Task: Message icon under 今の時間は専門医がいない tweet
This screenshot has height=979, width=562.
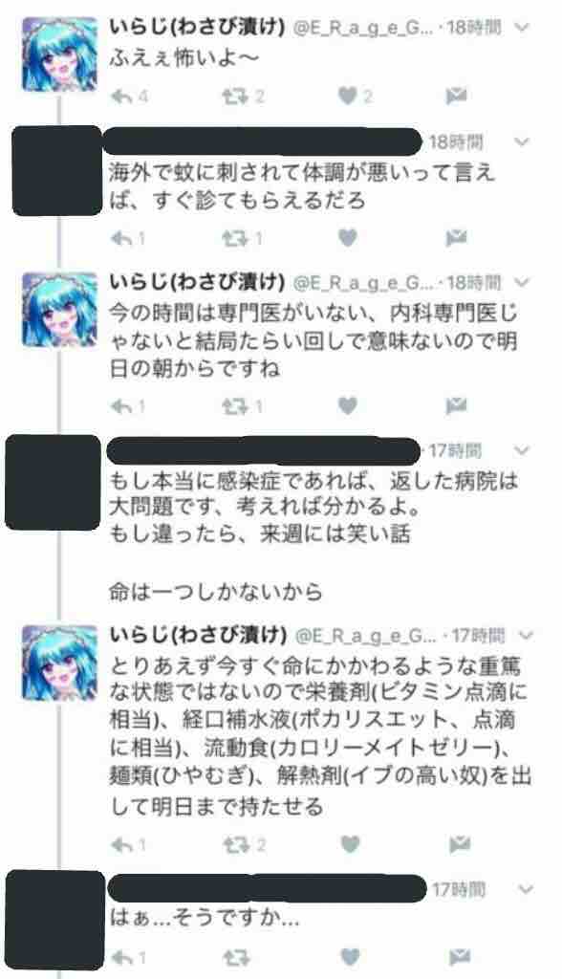Action: pos(457,406)
